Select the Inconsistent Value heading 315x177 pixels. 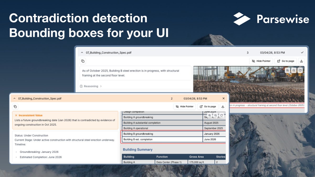(30, 115)
